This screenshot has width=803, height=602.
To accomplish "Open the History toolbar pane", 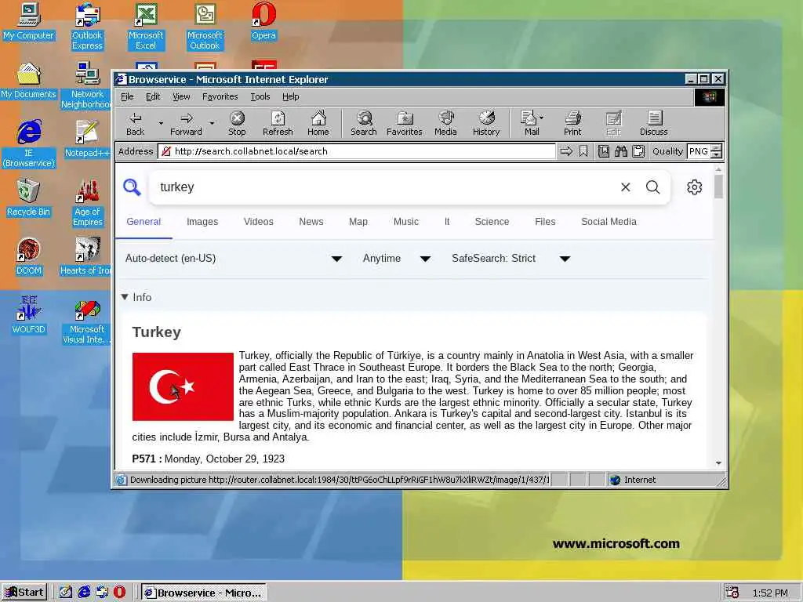I will (486, 124).
